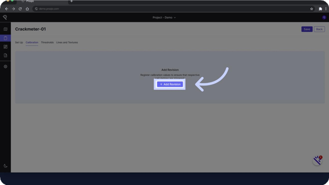329x185 pixels.
Task: Switch to the Thresholds tab
Action: [47, 42]
